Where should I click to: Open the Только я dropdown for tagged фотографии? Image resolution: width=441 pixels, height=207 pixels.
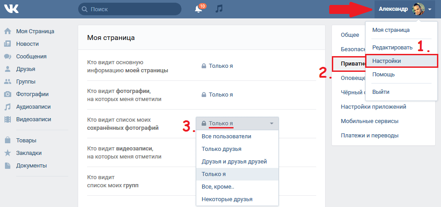coord(217,95)
